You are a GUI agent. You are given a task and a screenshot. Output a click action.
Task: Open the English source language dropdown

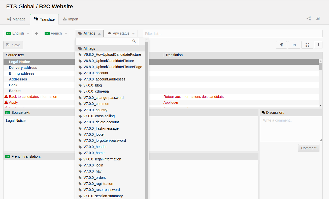coord(18,33)
